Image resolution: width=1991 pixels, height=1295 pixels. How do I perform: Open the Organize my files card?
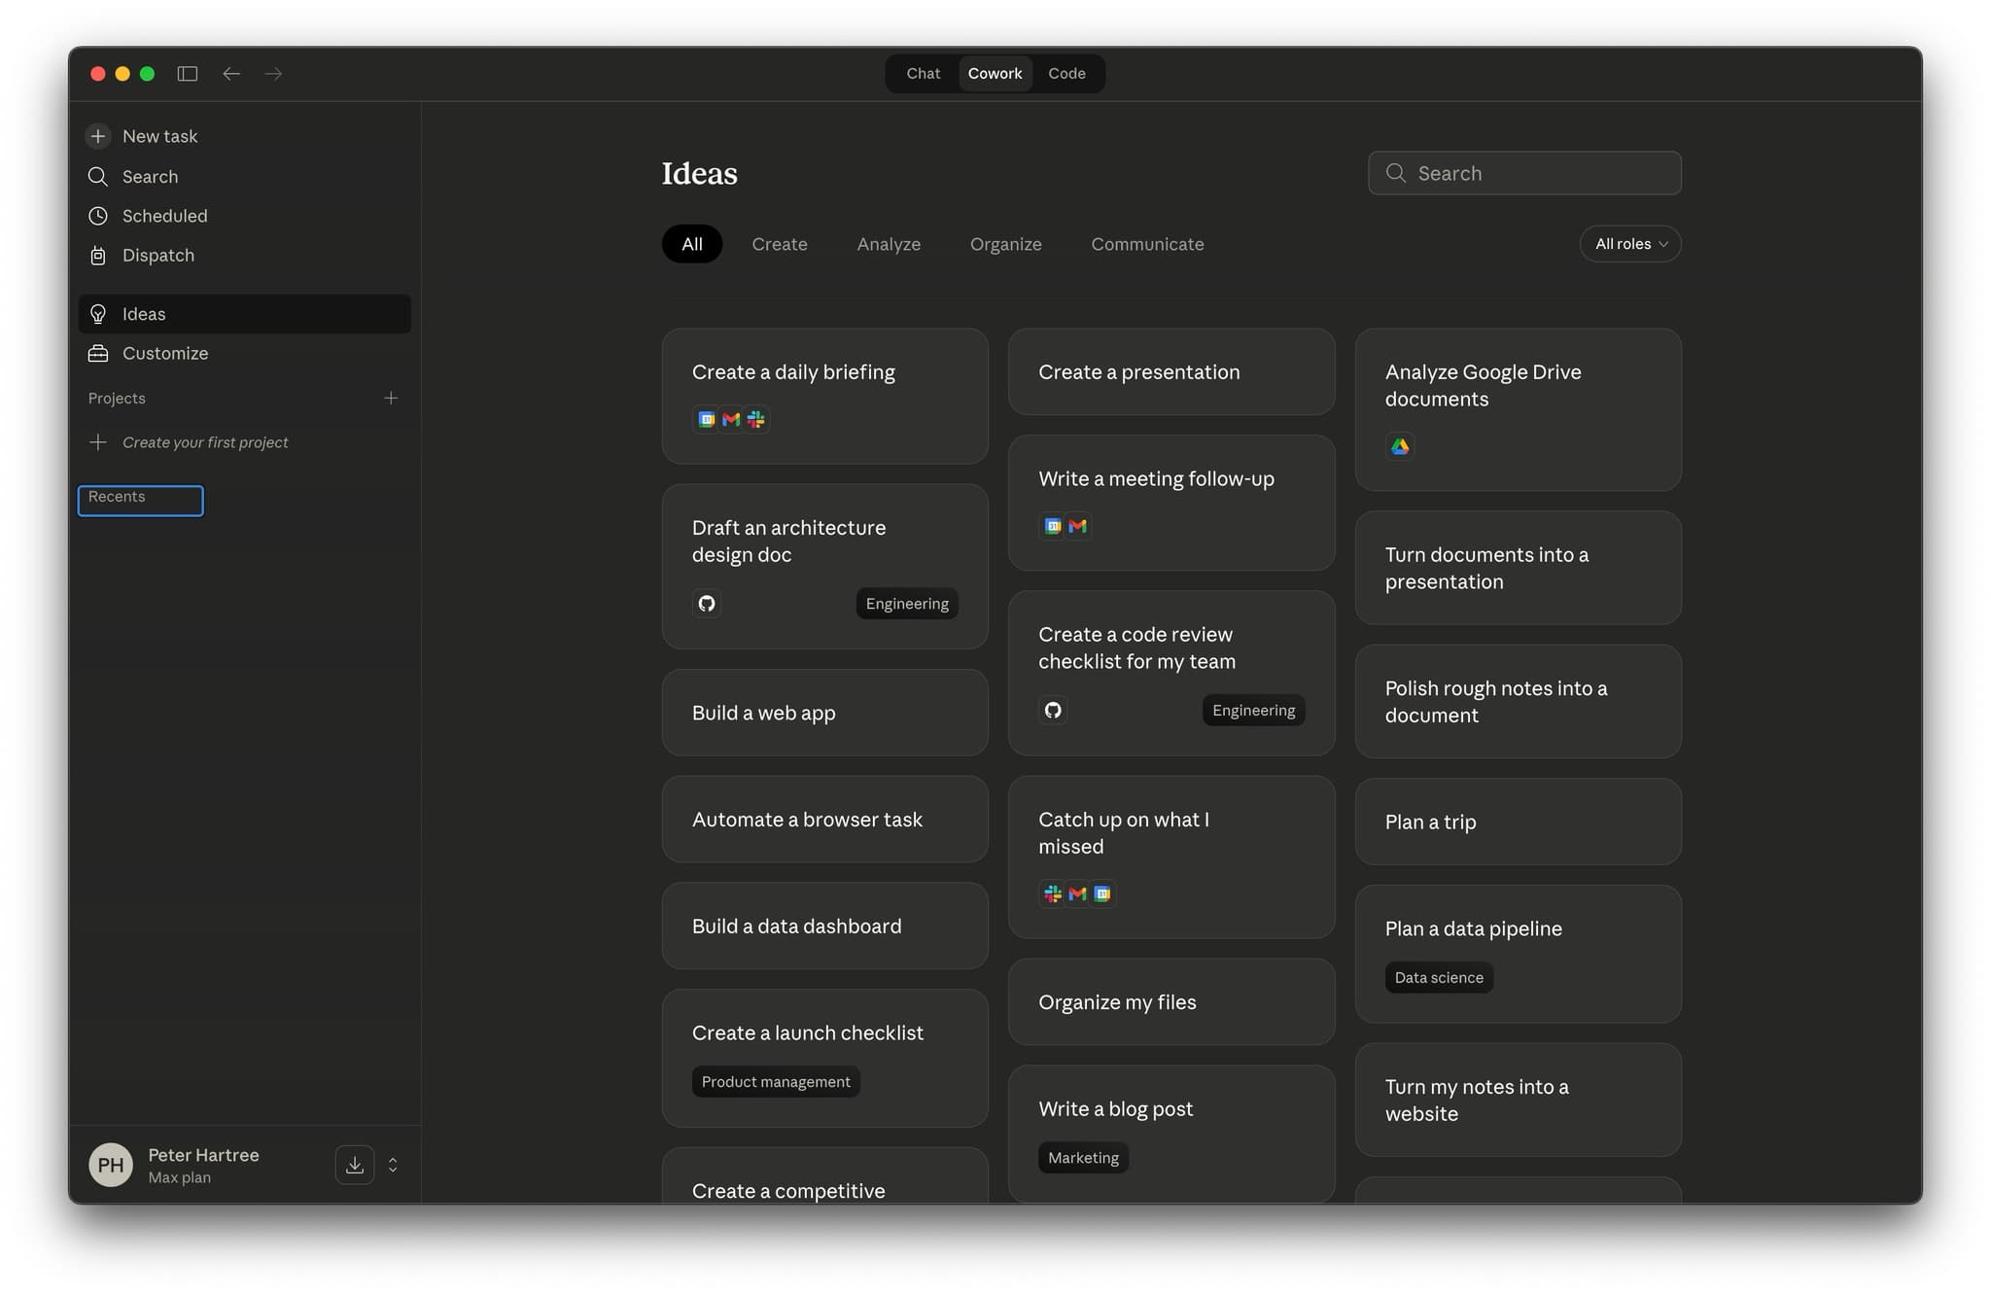point(1171,1002)
